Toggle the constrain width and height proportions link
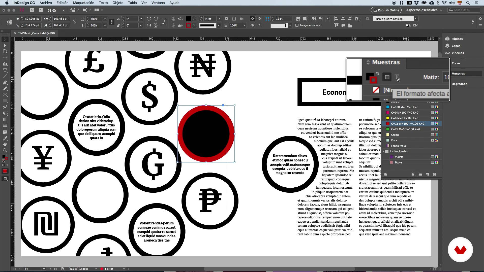This screenshot has height=272, width=484. tap(74, 22)
